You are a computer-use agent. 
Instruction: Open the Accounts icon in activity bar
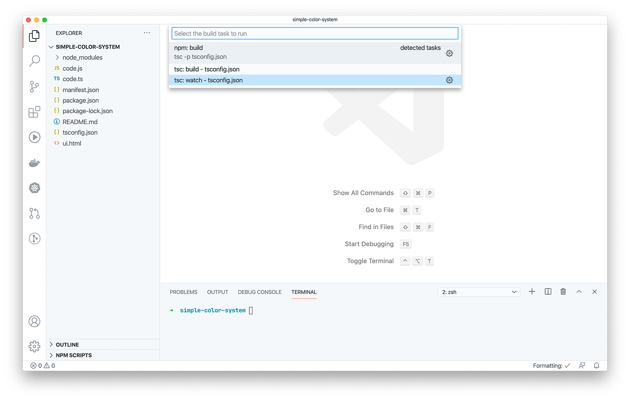pyautogui.click(x=34, y=321)
